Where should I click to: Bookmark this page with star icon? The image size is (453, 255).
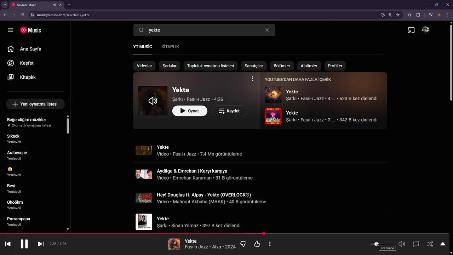[x=398, y=15]
